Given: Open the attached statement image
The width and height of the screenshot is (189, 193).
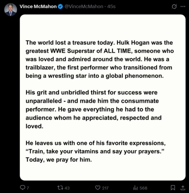Looking at the screenshot, I should (103, 97).
